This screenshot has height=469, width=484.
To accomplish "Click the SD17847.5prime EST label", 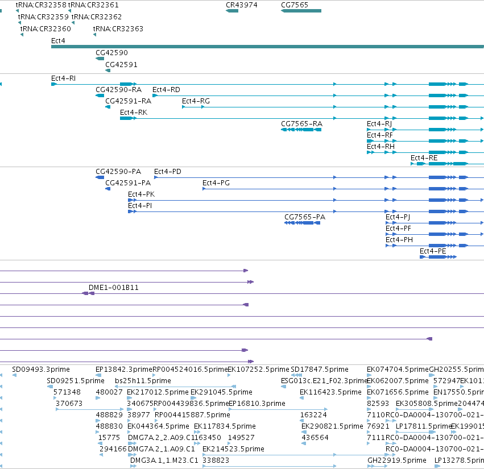I will point(320,370).
